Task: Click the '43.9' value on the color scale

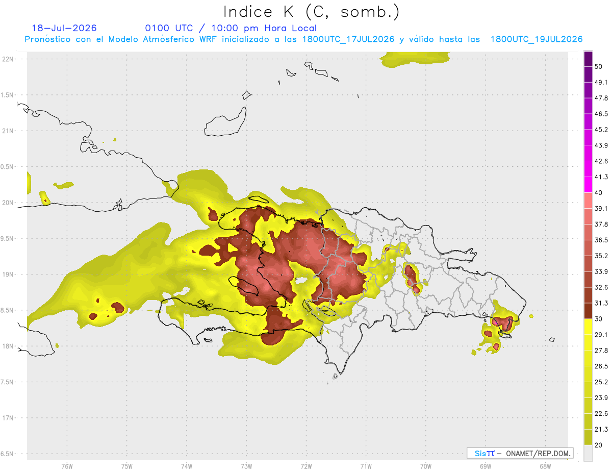Action: coord(601,145)
